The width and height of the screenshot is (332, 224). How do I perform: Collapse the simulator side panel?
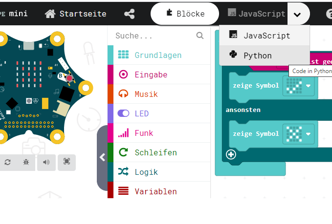(x=102, y=157)
